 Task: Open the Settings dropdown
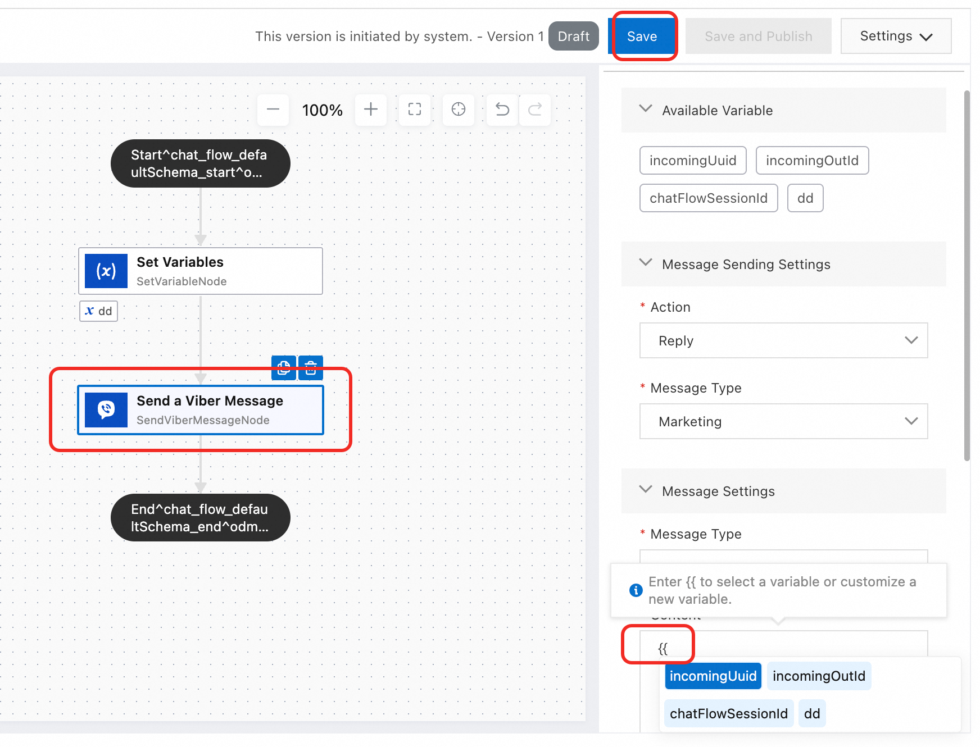pyautogui.click(x=896, y=37)
